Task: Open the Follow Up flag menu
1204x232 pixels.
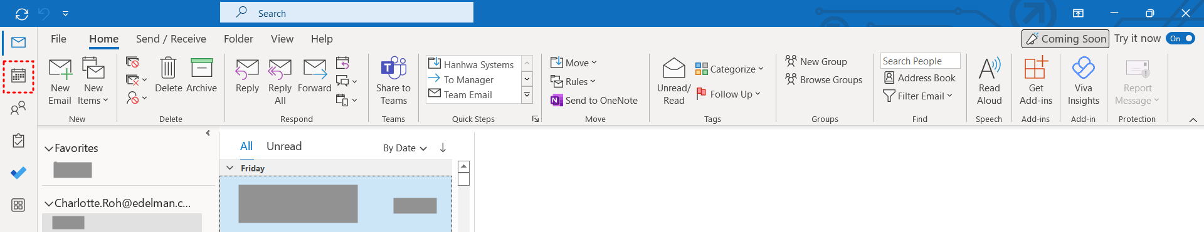Action: point(728,94)
